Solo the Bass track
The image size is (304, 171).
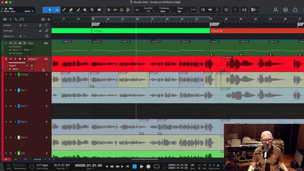tap(15, 43)
